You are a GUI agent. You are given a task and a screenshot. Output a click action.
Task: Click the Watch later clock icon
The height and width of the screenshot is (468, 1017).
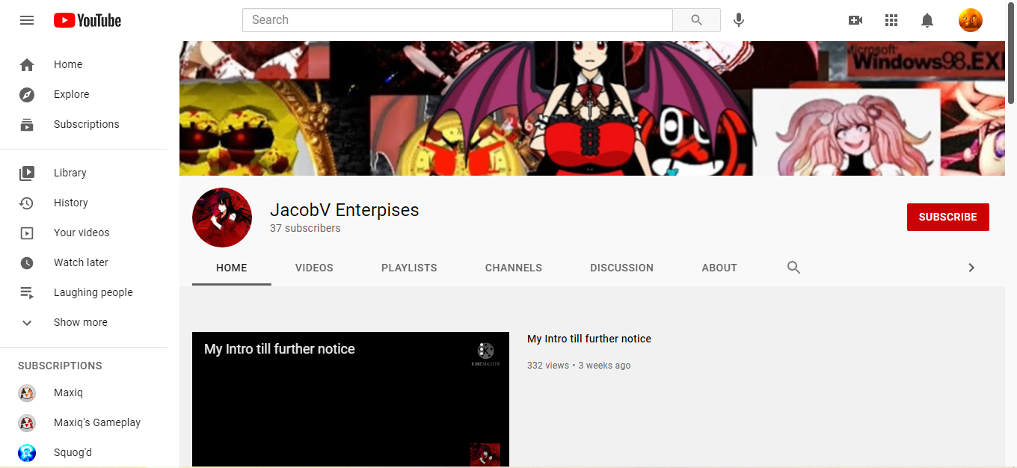click(27, 262)
